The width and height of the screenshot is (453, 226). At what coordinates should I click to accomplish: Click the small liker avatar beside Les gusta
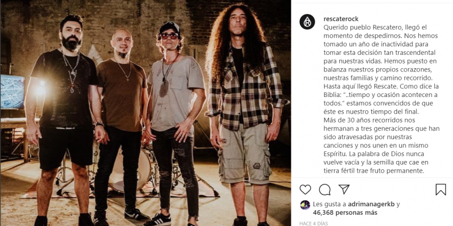[305, 205]
